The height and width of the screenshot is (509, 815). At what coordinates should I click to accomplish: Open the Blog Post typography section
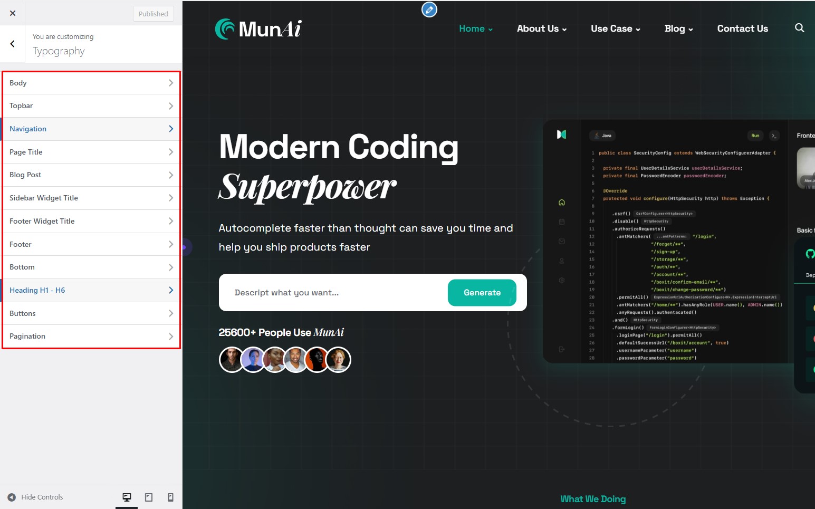[91, 175]
